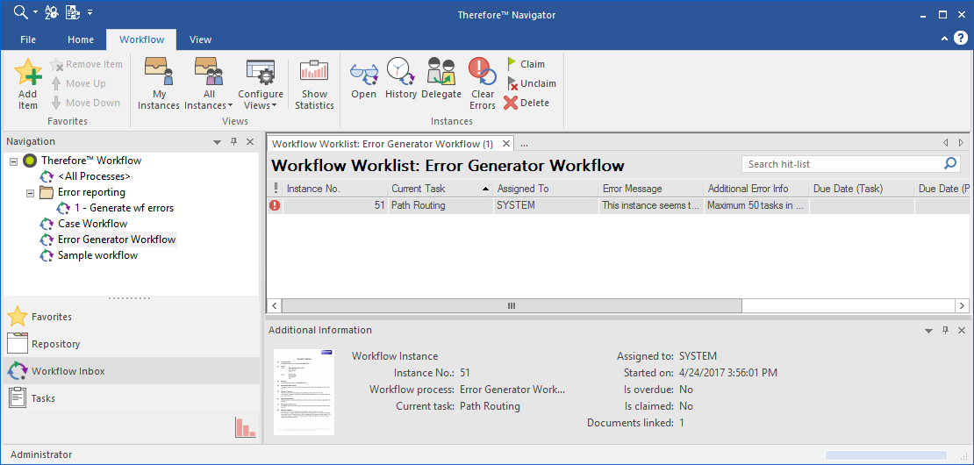
Task: Open quick access toolbar customize arrow
Action: (90, 11)
